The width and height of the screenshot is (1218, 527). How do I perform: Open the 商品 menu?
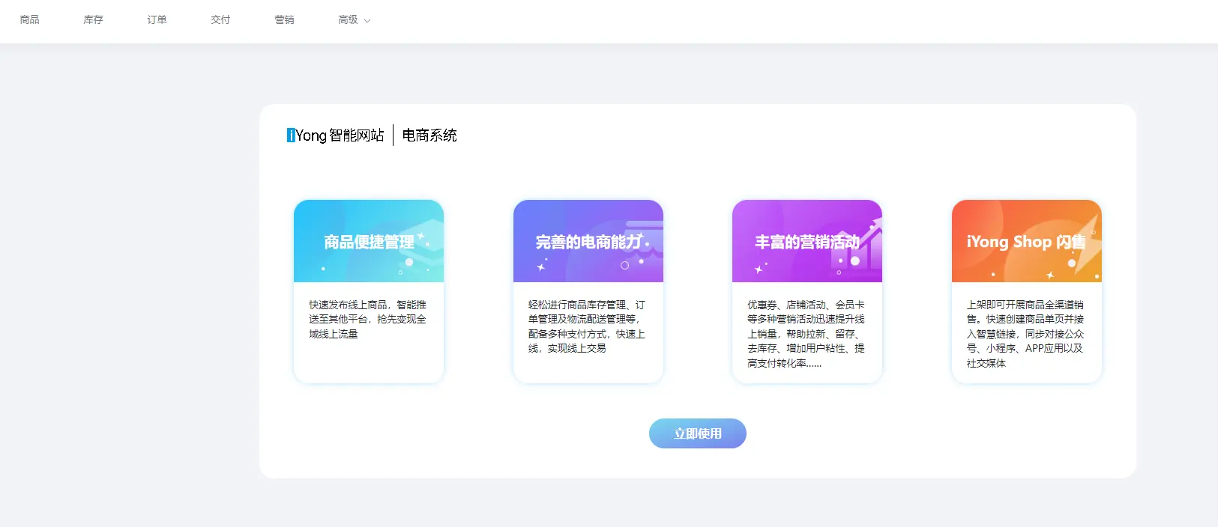(30, 20)
